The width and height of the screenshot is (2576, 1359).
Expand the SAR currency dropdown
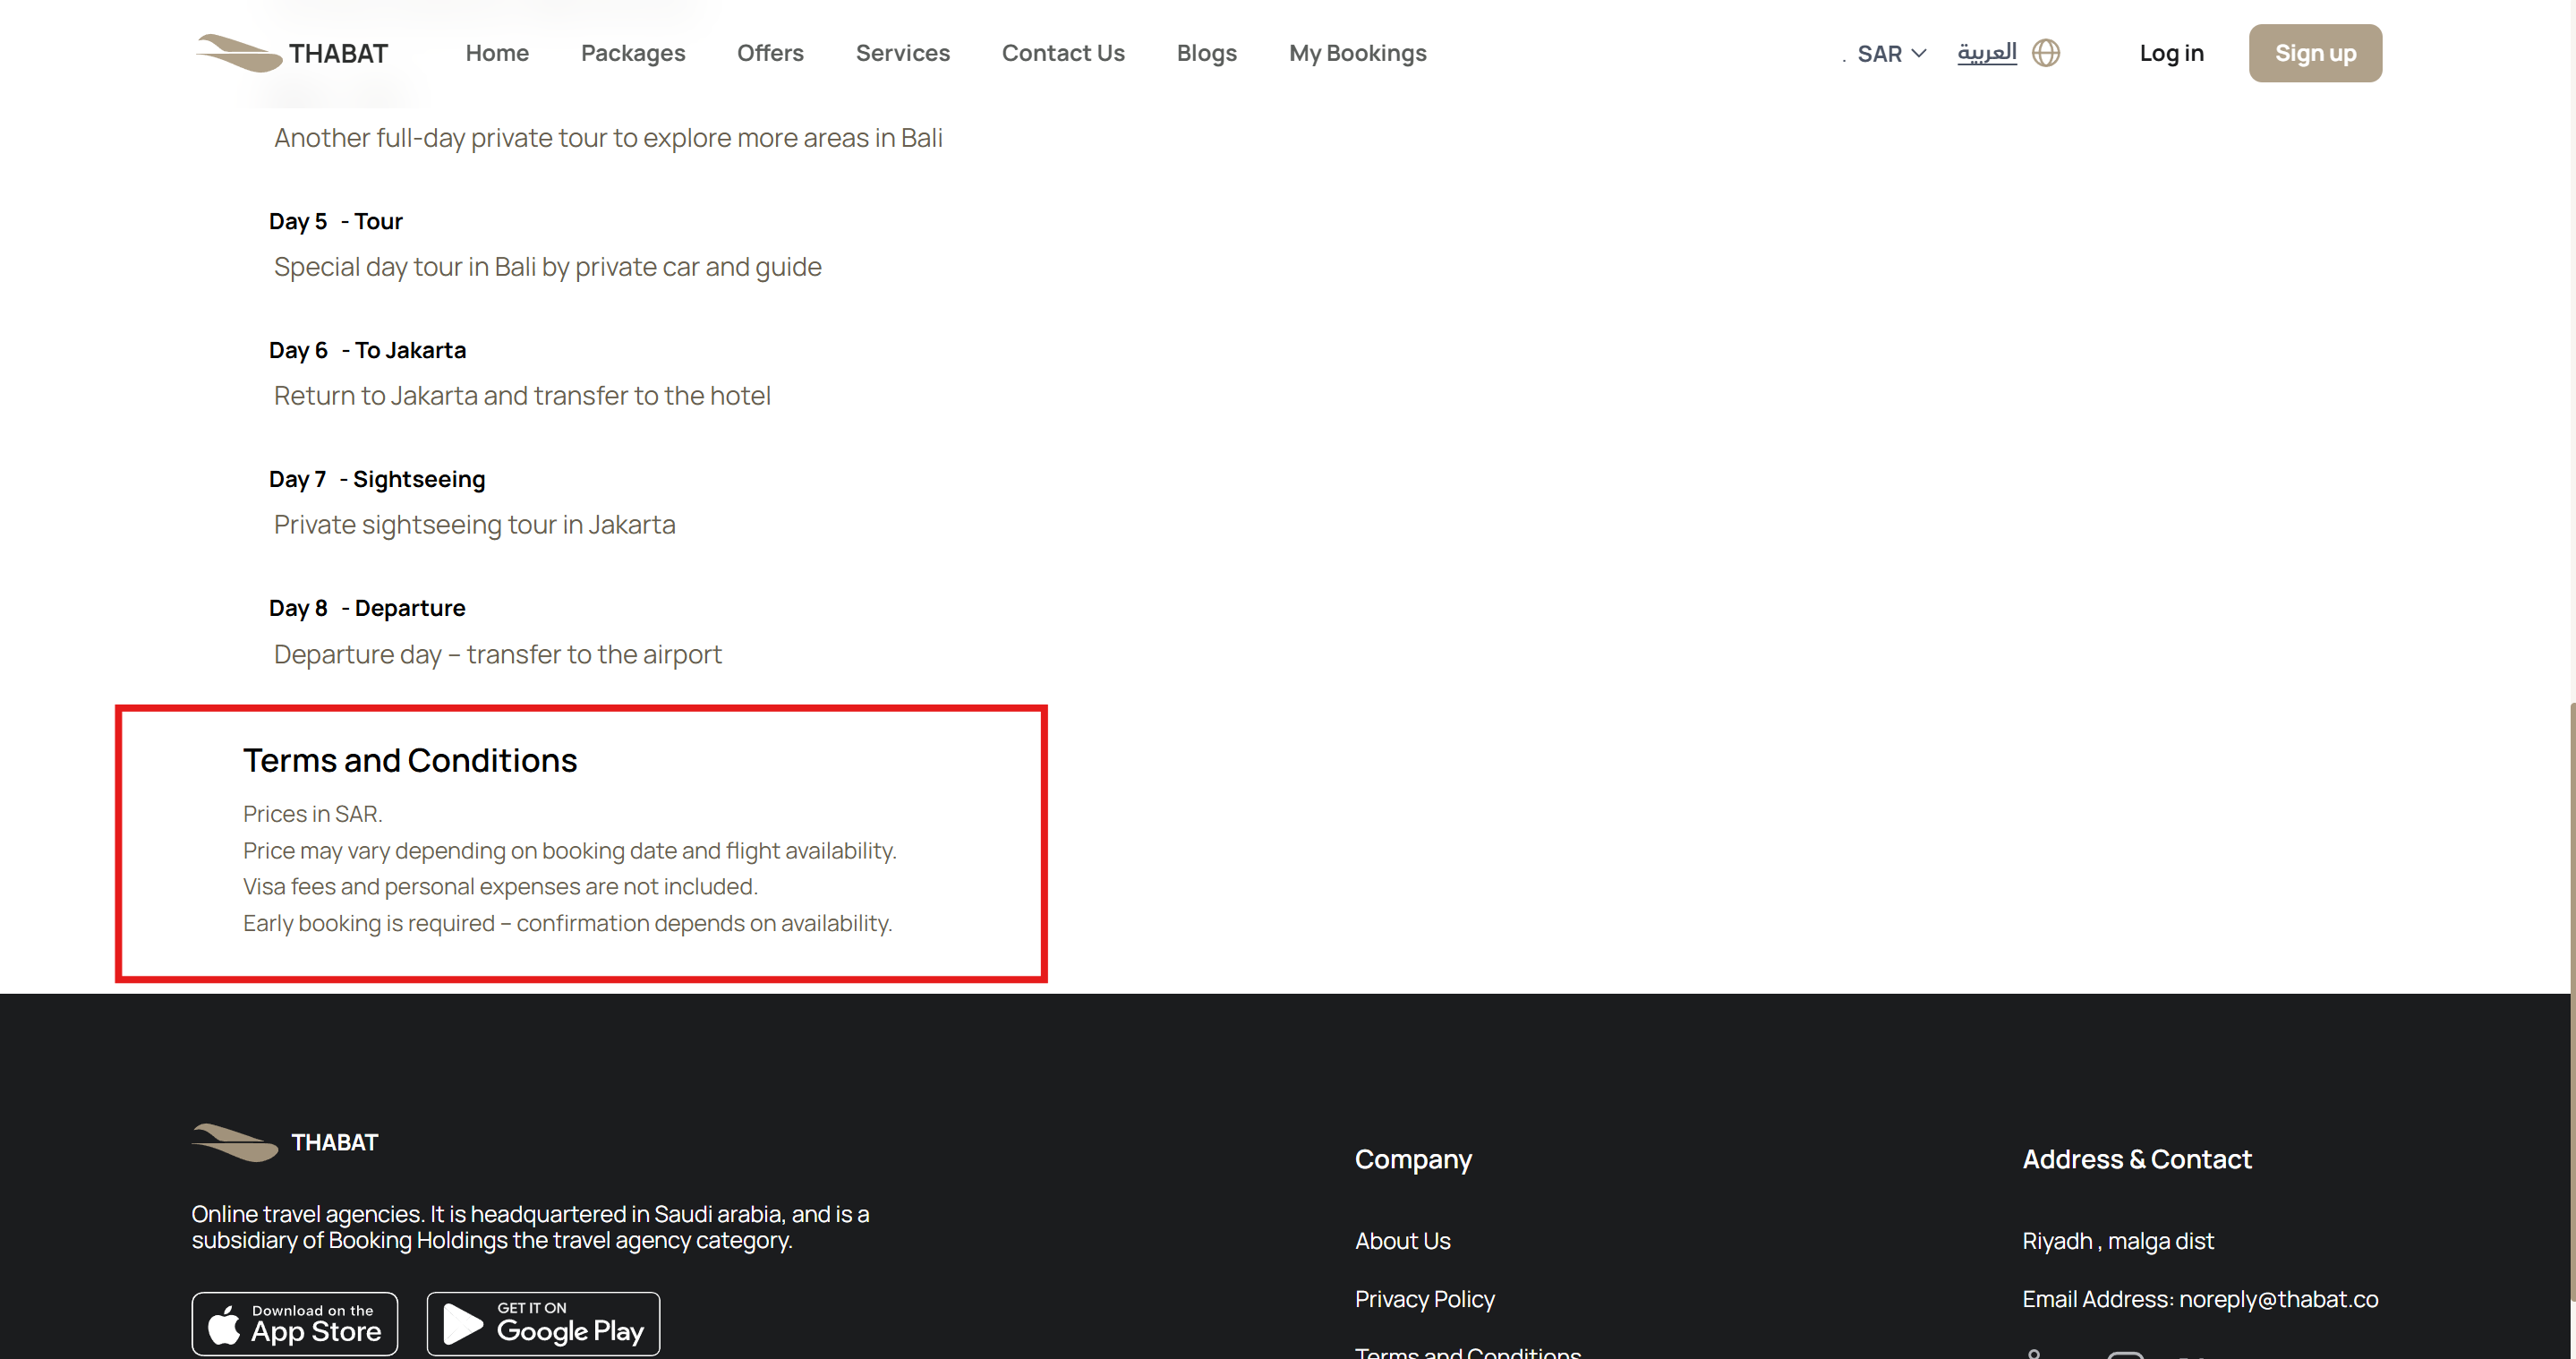click(x=1891, y=53)
